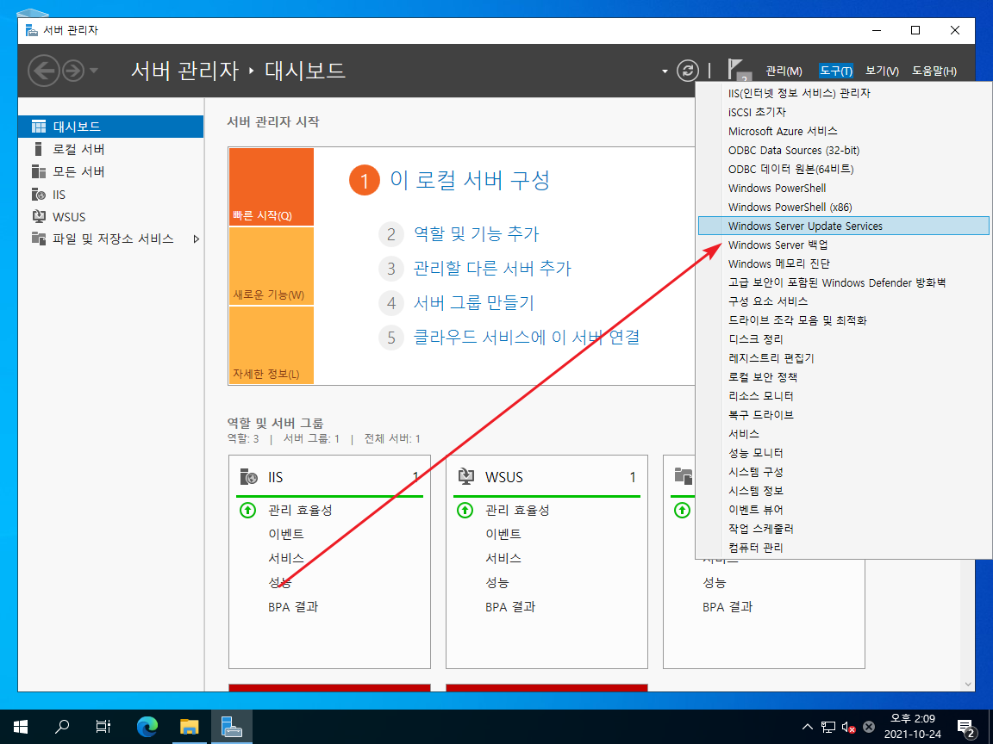Click the forward navigation arrow
Image resolution: width=993 pixels, height=744 pixels.
pos(73,71)
